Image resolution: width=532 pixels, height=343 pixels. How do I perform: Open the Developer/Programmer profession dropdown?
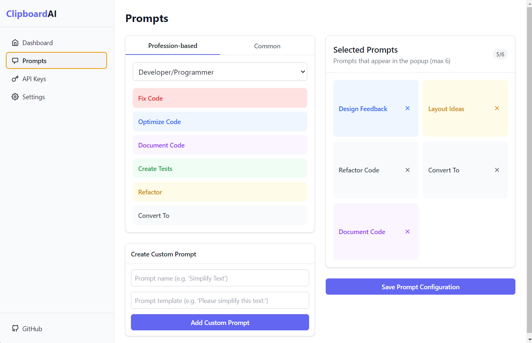pos(220,72)
